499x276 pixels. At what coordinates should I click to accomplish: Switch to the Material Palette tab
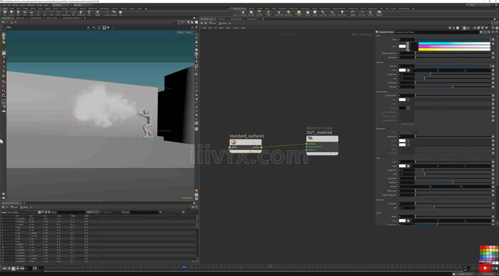pos(236,19)
